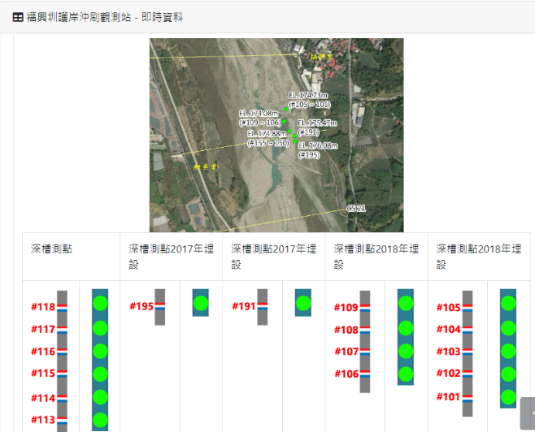Click the #109 sensor label
The width and height of the screenshot is (535, 432).
tap(346, 308)
